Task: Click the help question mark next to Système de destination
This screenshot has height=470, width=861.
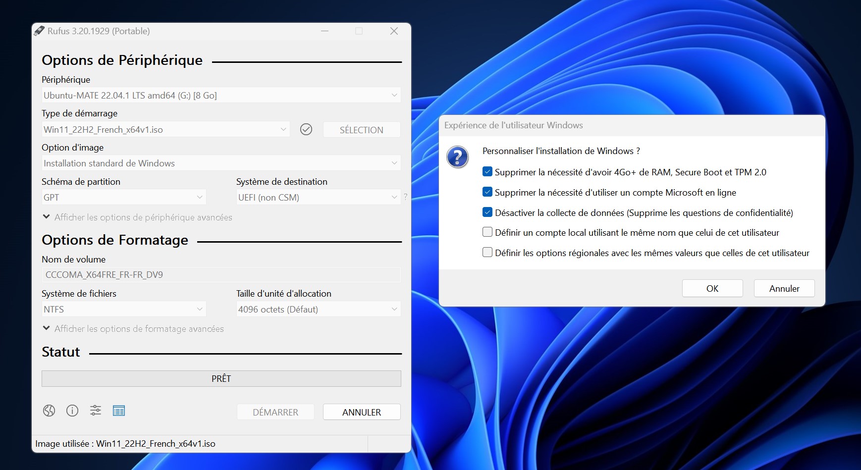Action: click(406, 197)
